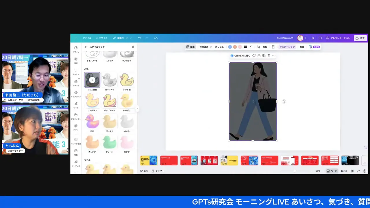Viewport: 370px width, 208px height.
Task: Open the 編集モード dropdown
Action: click(122, 38)
